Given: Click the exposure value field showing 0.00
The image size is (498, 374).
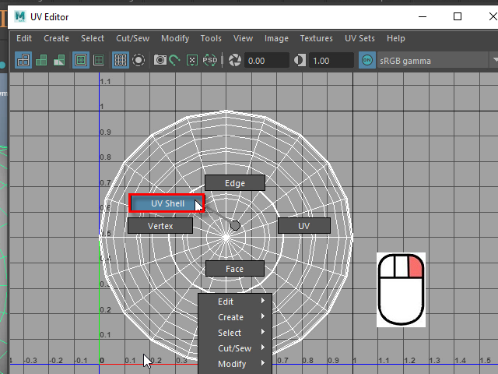Looking at the screenshot, I should click(x=265, y=60).
